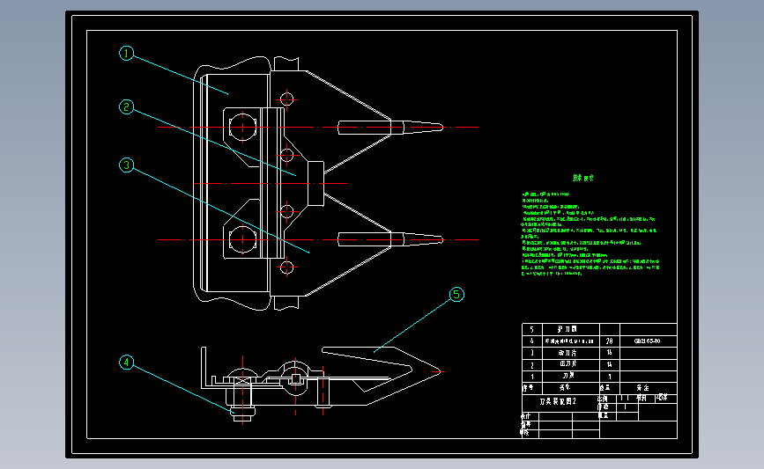Click part balloon number 5
The height and width of the screenshot is (469, 764).
pos(456,295)
